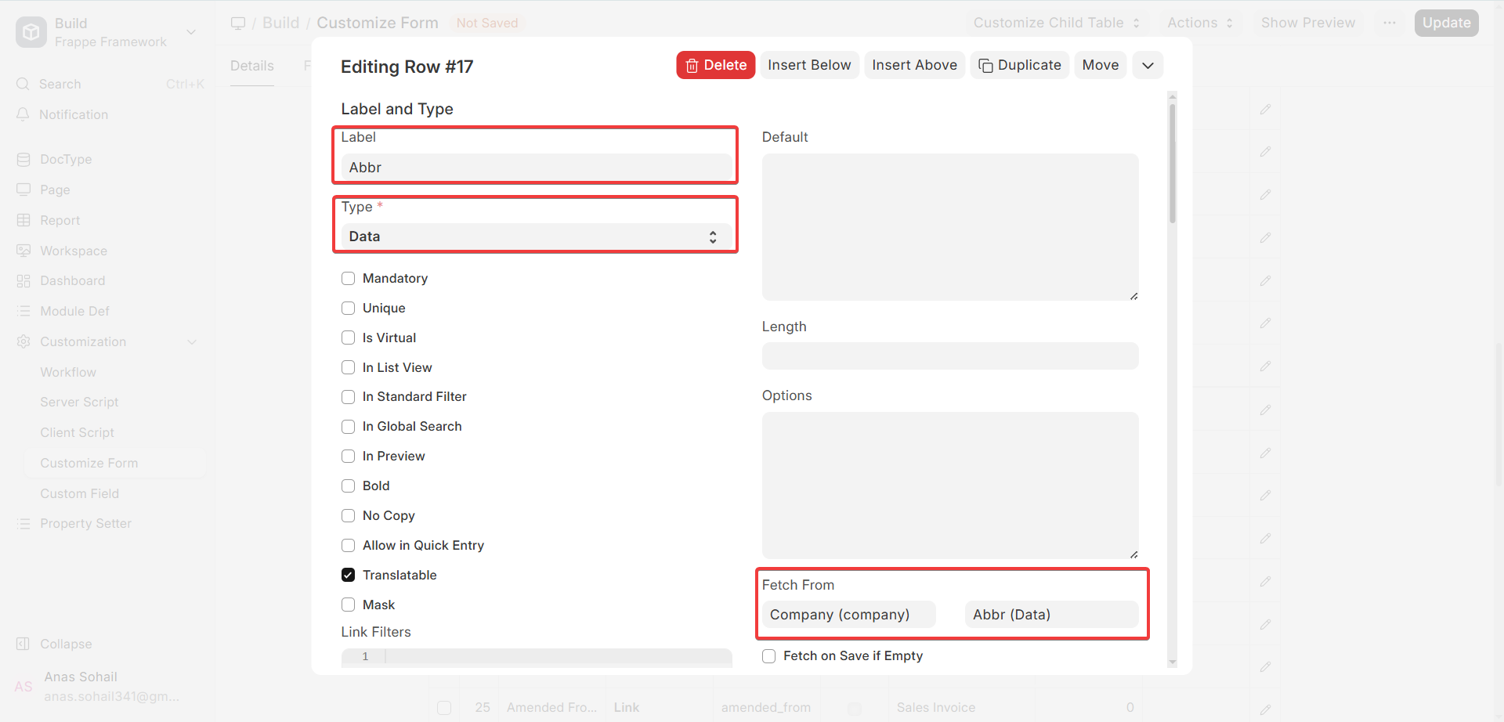This screenshot has height=722, width=1504.
Task: Uncheck the Translatable checkbox
Action: click(x=349, y=575)
